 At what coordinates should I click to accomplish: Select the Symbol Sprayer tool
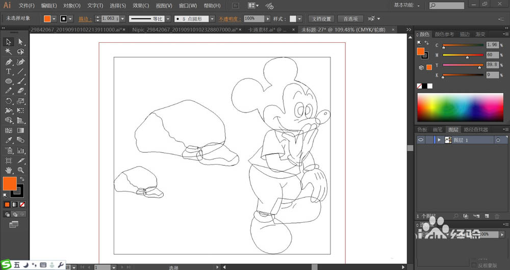pos(9,150)
